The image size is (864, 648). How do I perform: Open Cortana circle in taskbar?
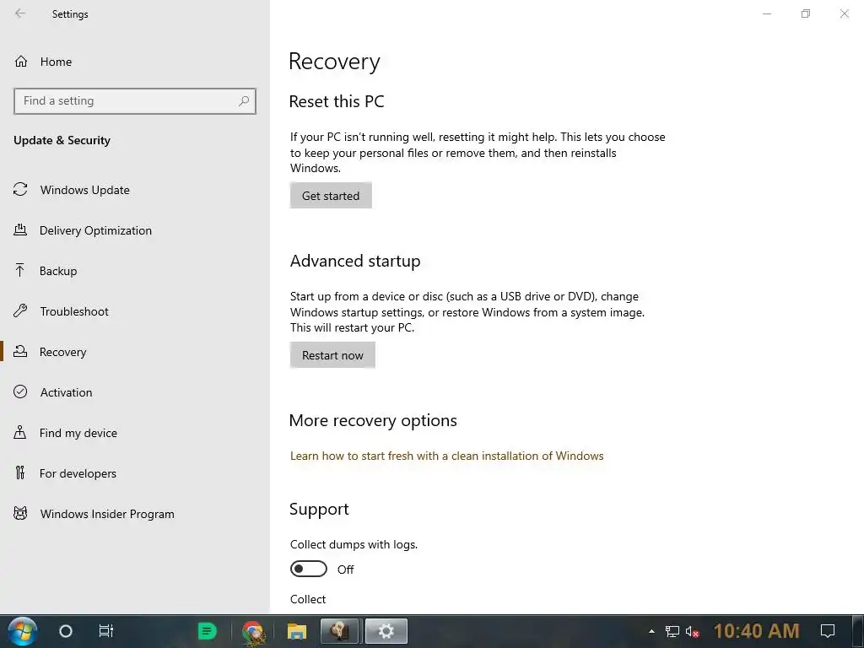pos(66,631)
